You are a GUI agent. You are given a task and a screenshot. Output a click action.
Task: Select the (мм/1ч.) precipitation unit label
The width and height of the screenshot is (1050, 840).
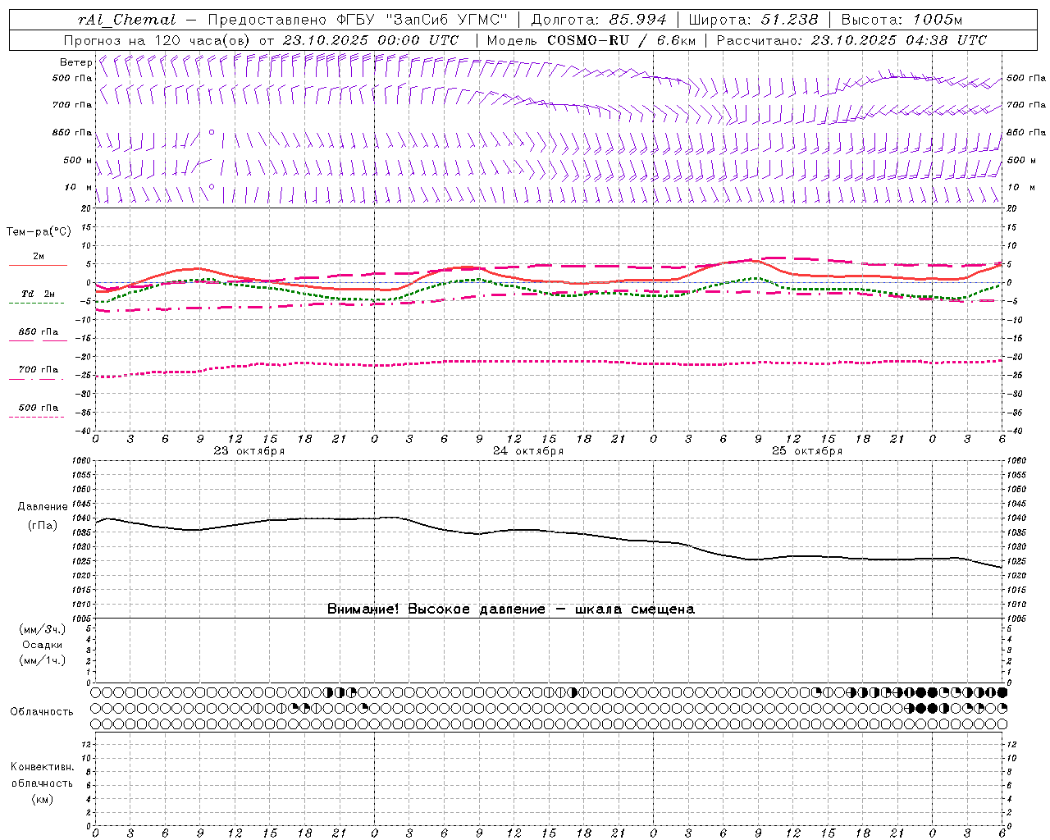tap(43, 660)
